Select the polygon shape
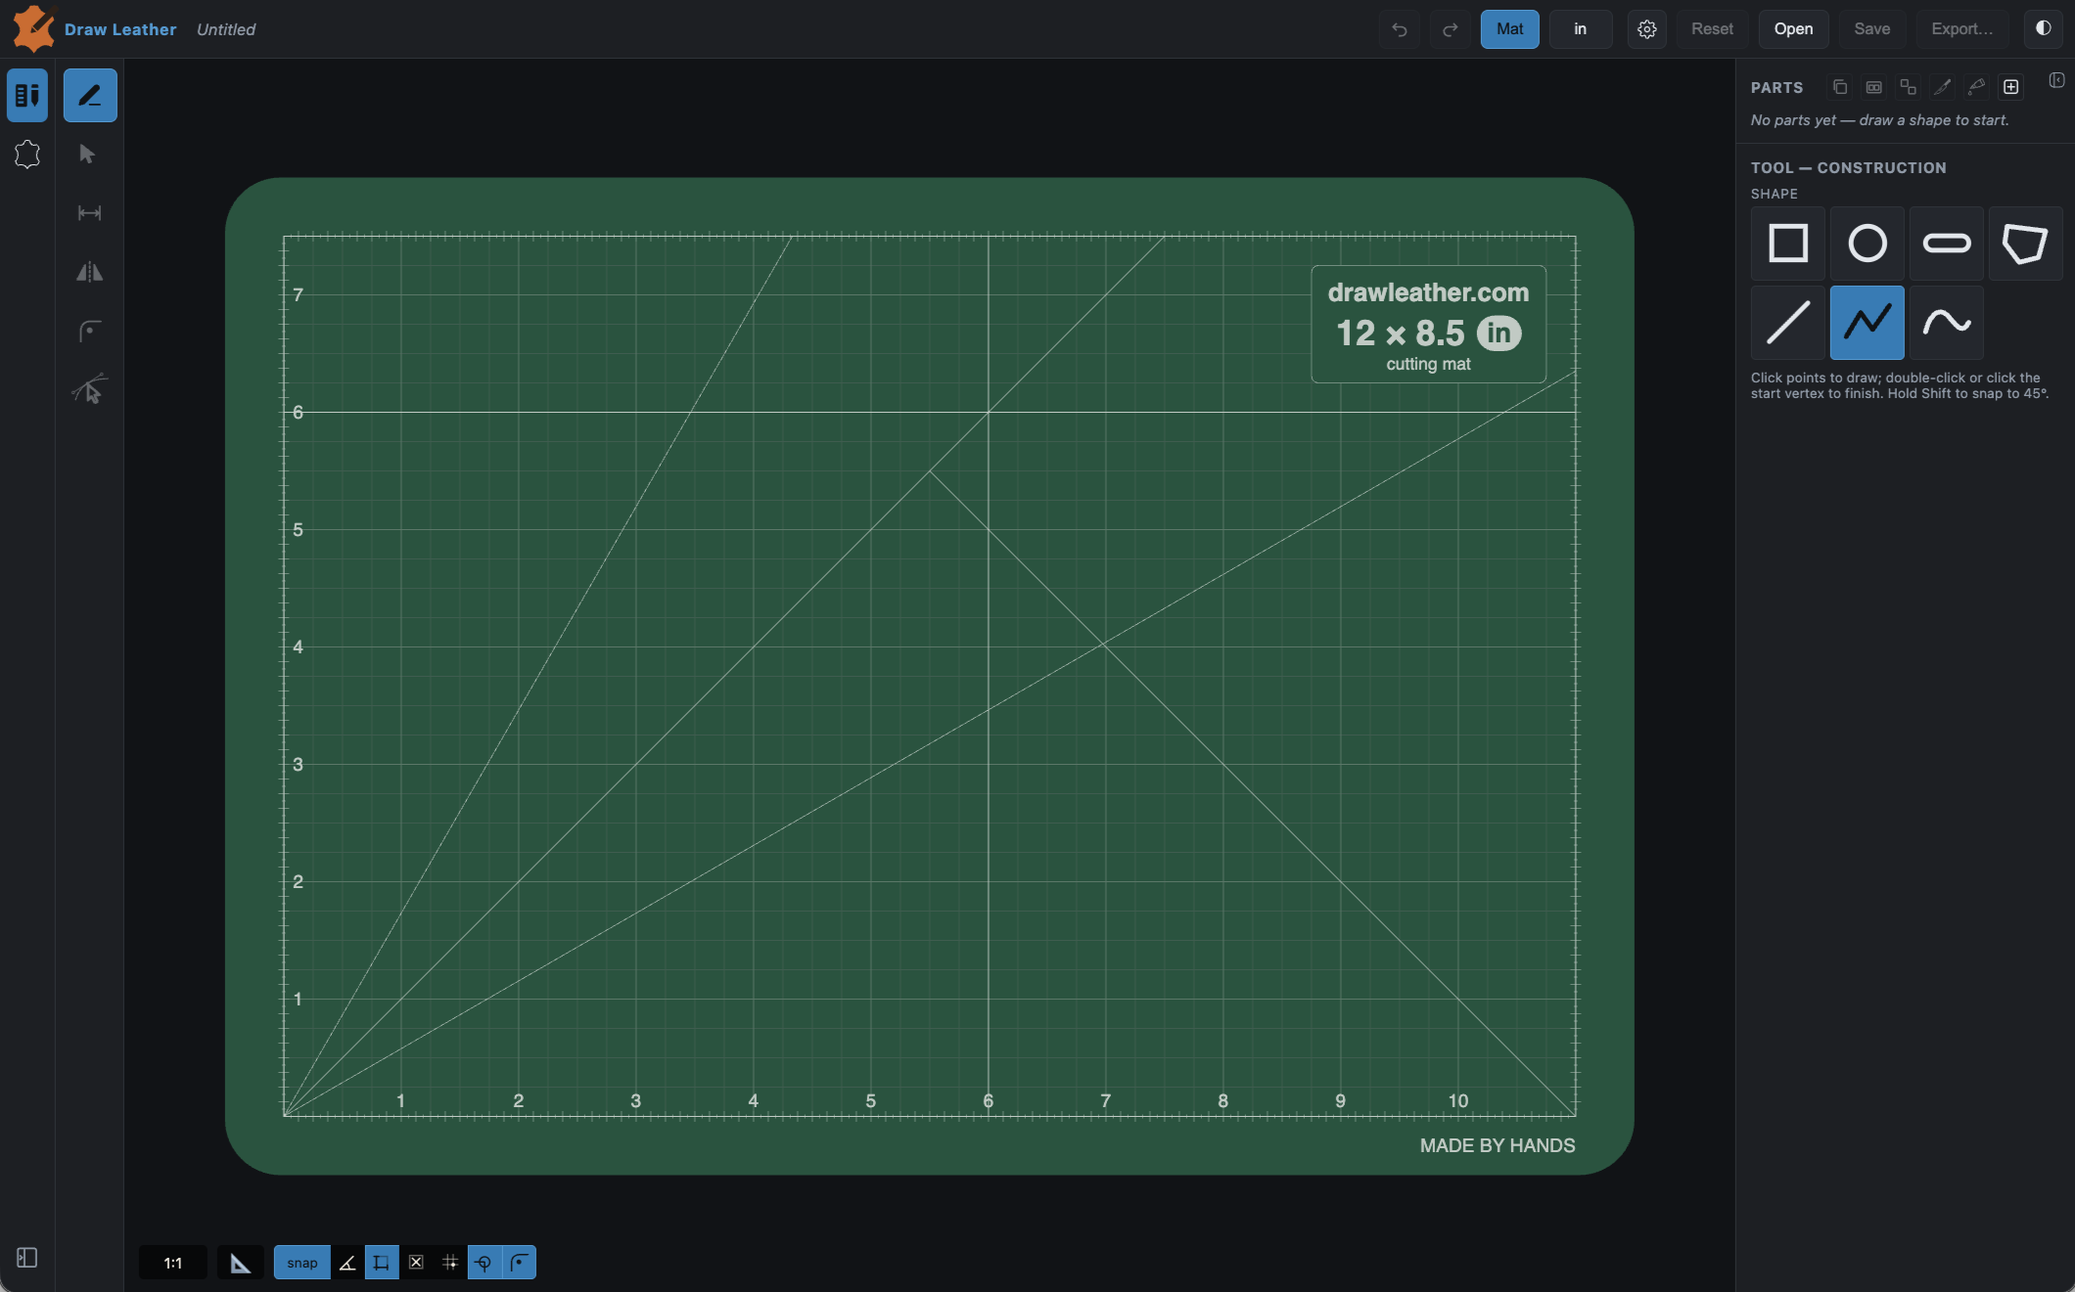The height and width of the screenshot is (1292, 2075). click(x=2025, y=244)
